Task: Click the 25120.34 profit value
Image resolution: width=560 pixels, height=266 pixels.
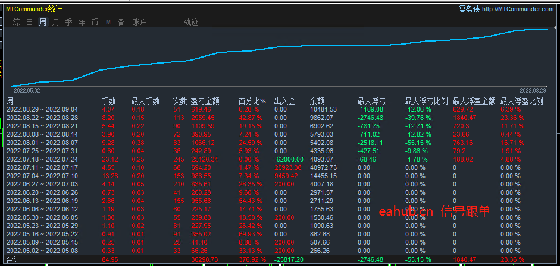Action: coord(205,159)
